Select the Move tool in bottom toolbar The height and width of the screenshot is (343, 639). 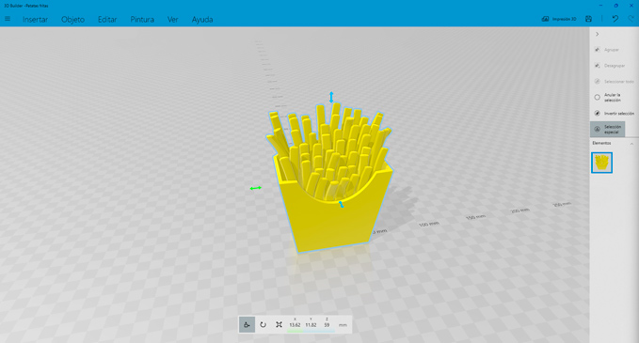247,325
